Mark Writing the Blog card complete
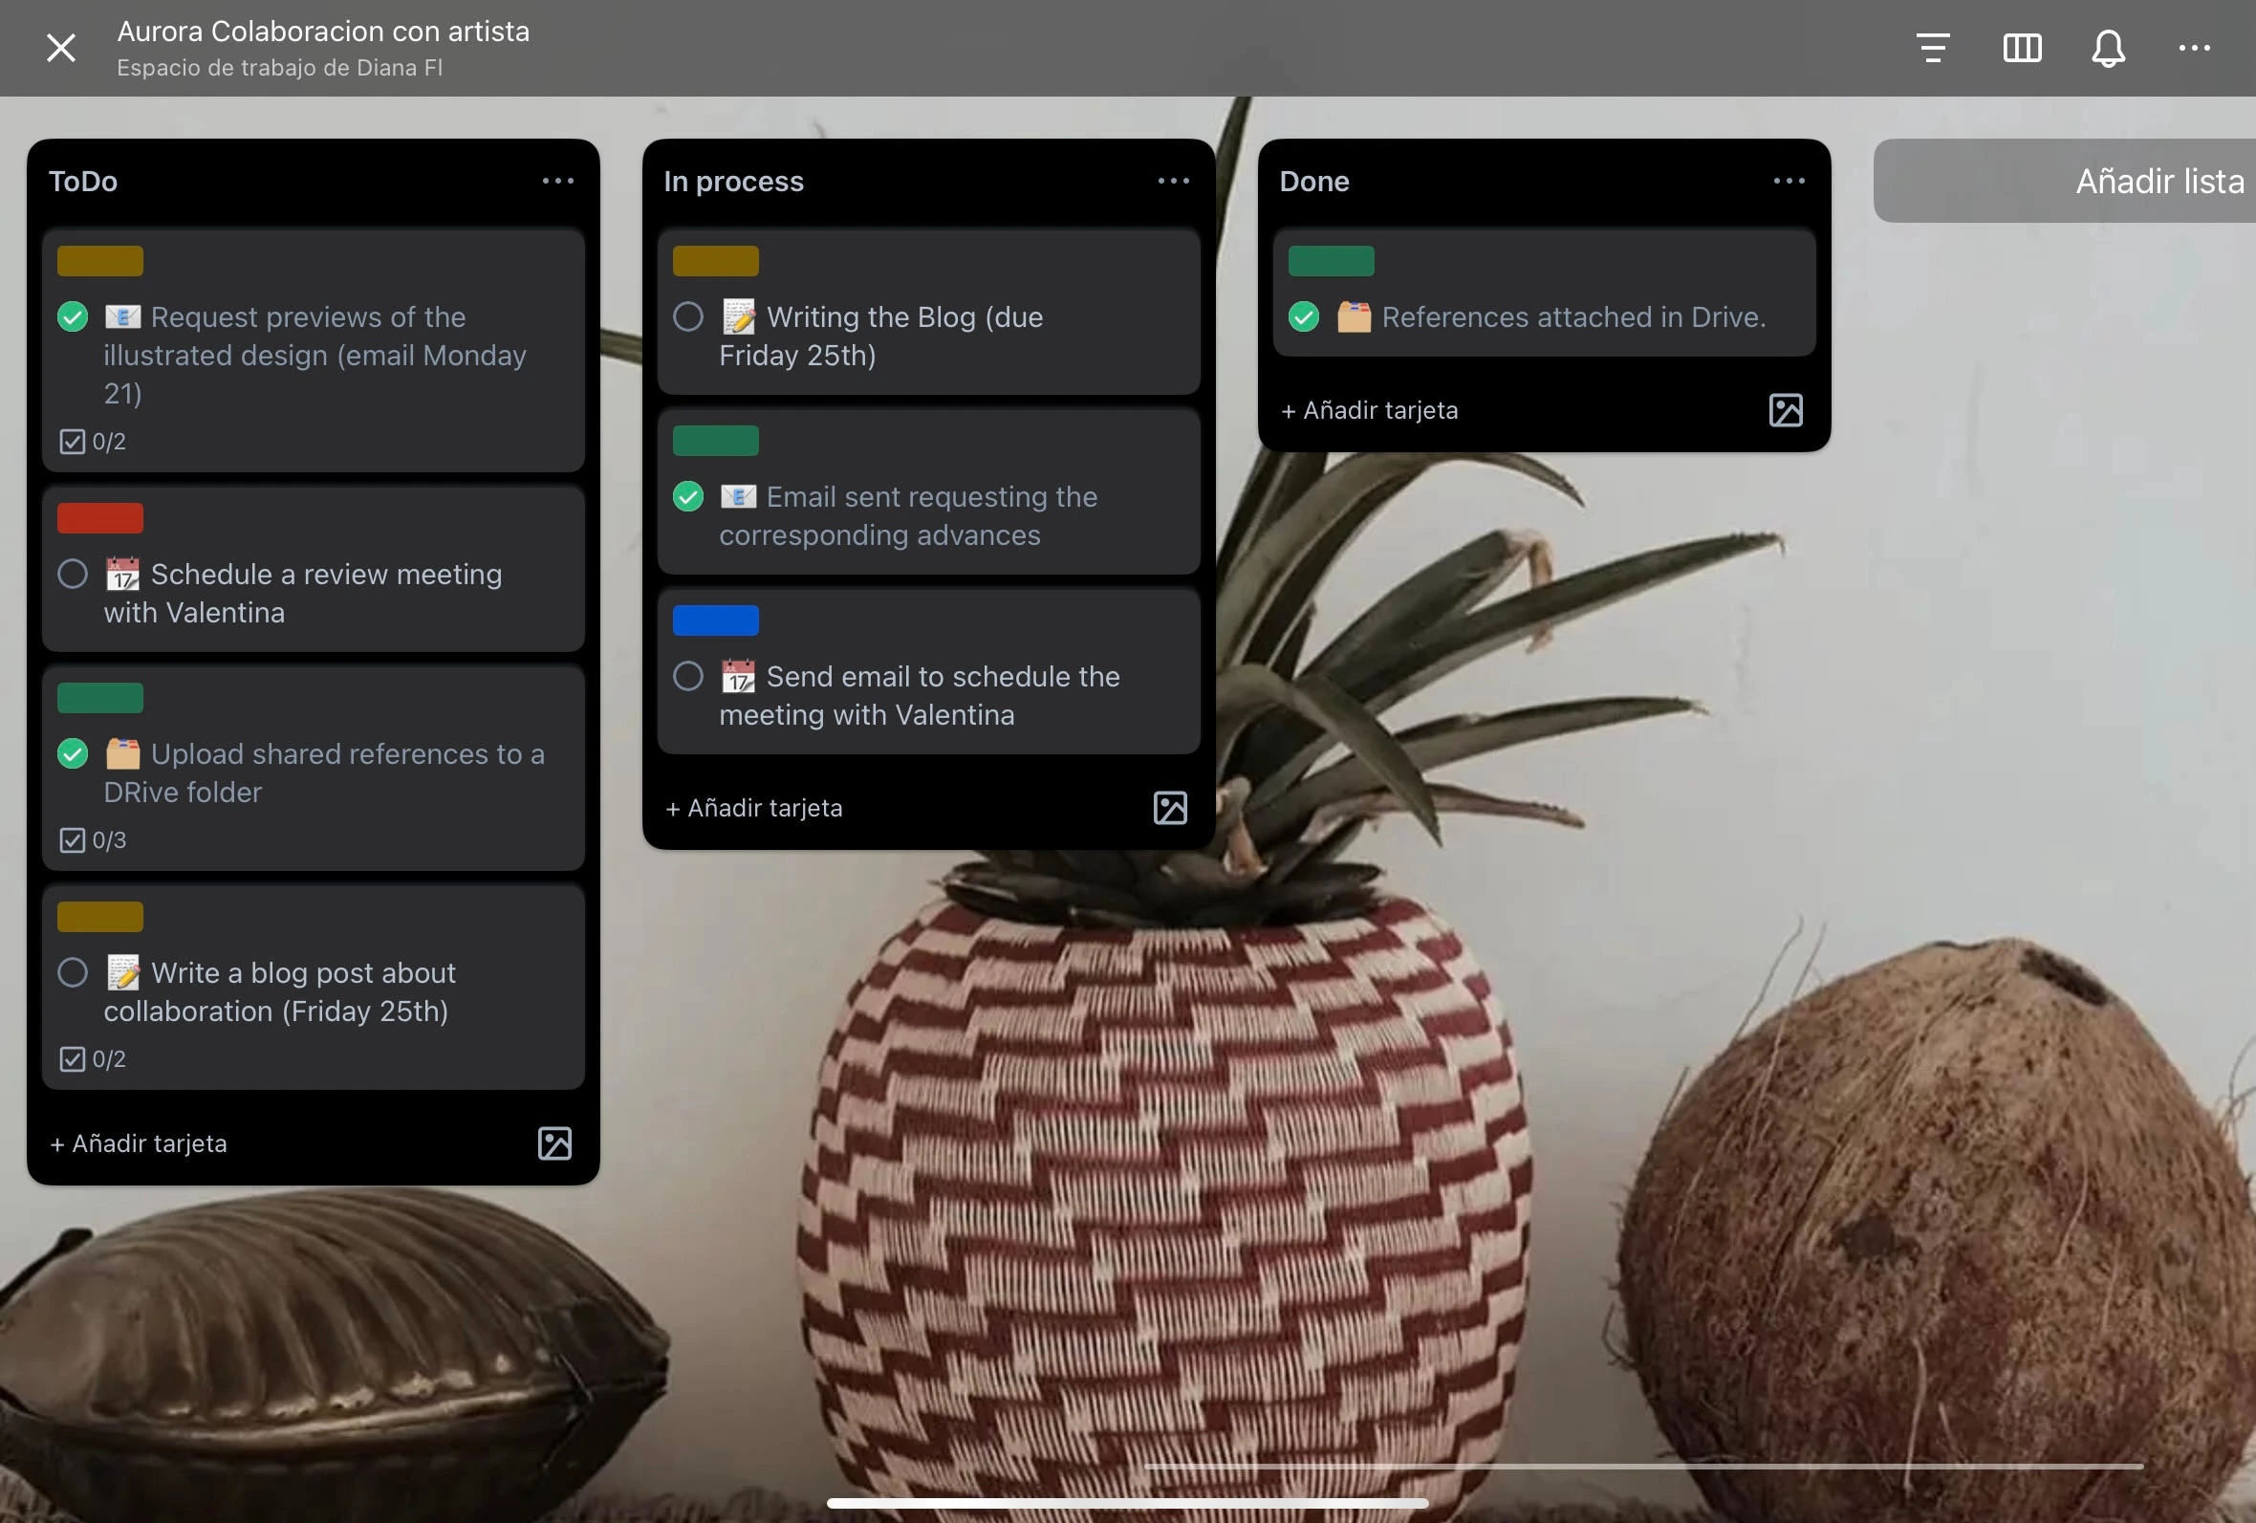 pyautogui.click(x=688, y=316)
